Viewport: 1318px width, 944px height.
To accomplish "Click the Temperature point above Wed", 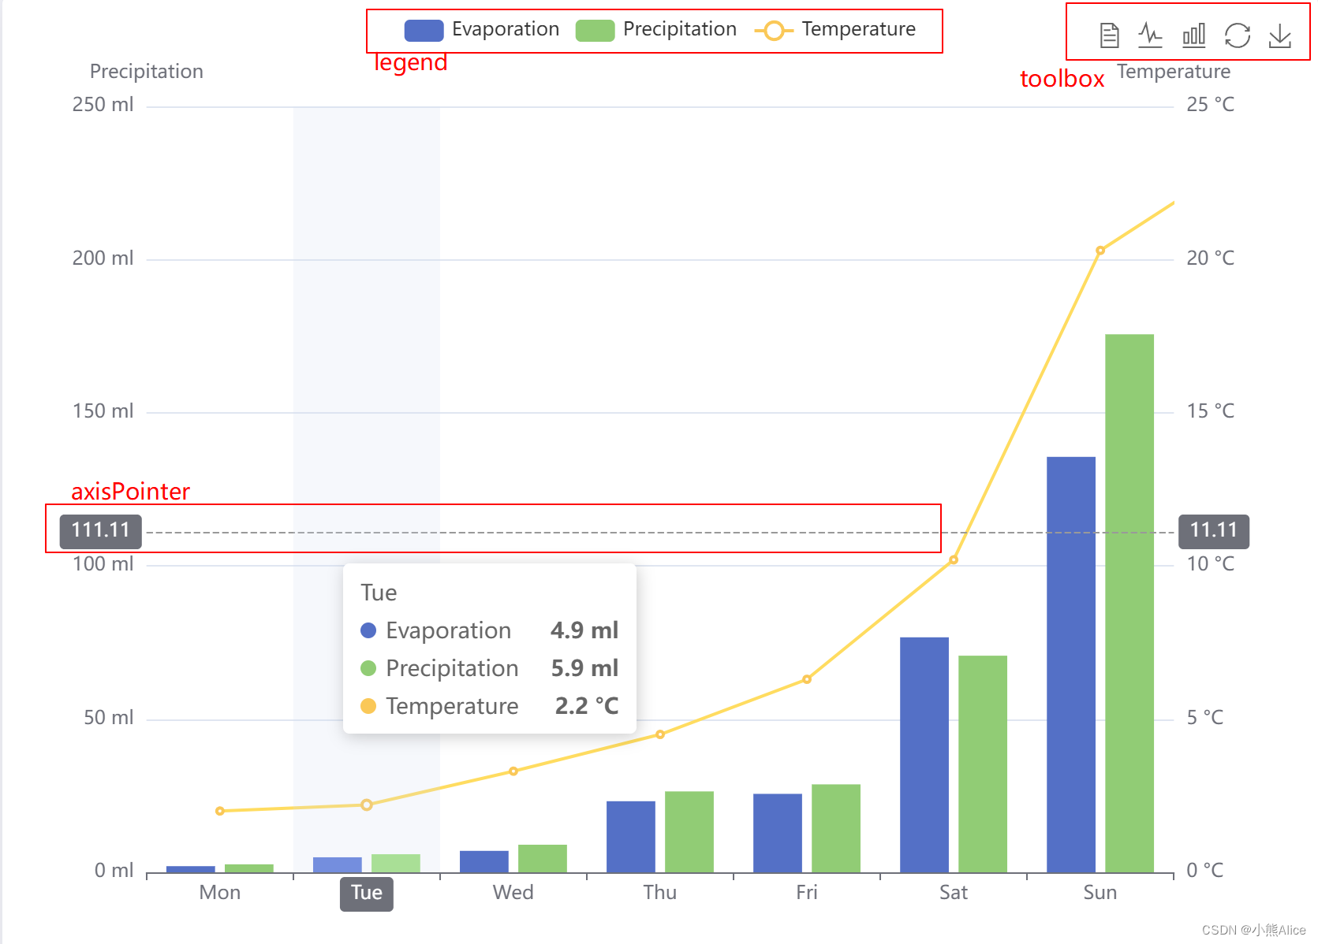I will pos(513,771).
